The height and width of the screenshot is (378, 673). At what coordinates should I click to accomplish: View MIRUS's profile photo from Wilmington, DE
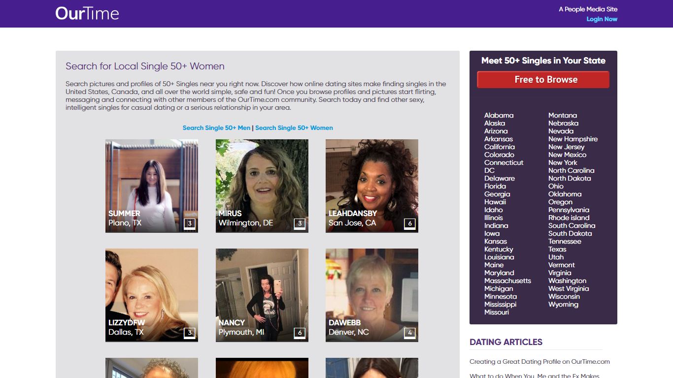(262, 186)
